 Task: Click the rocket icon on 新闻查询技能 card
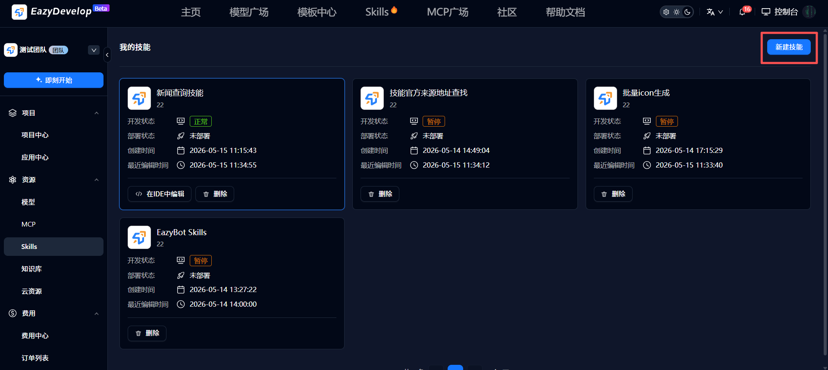181,136
